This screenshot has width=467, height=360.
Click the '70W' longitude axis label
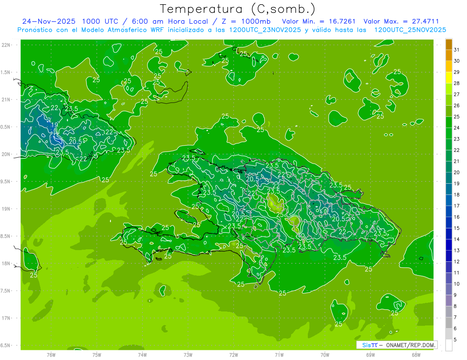[325, 355]
